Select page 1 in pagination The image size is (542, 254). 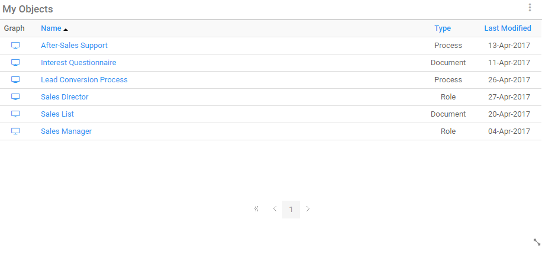tap(291, 209)
